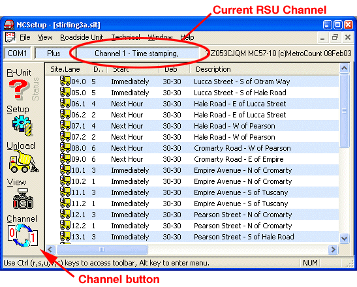Select 'Pearson Street - S of Hale Road'
This screenshot has width=357, height=287.
pyautogui.click(x=244, y=237)
